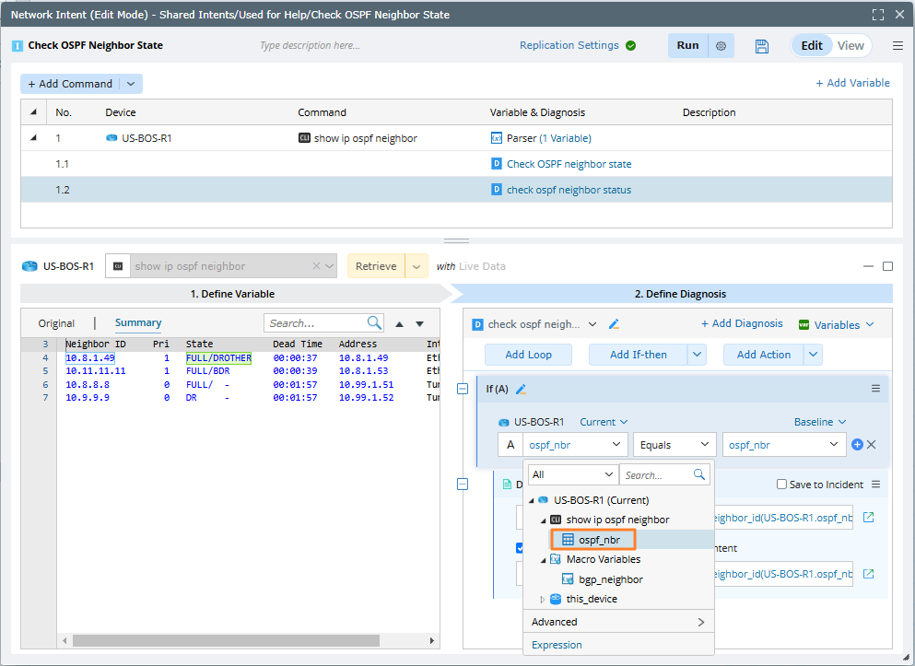The width and height of the screenshot is (915, 666).
Task: Select ospf_nbr variable in the tree
Action: coord(598,540)
